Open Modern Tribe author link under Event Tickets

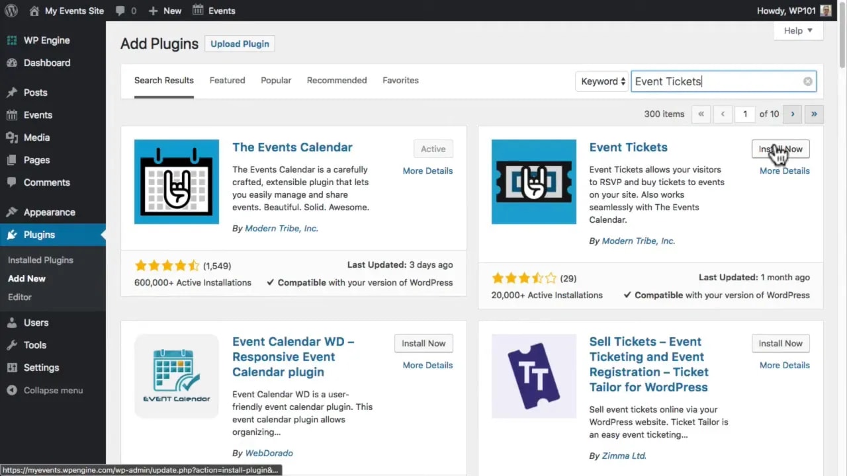click(x=639, y=241)
